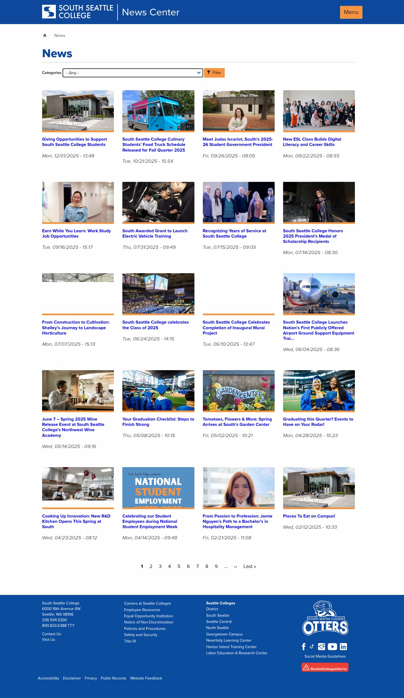Open the Menu button

coord(351,12)
